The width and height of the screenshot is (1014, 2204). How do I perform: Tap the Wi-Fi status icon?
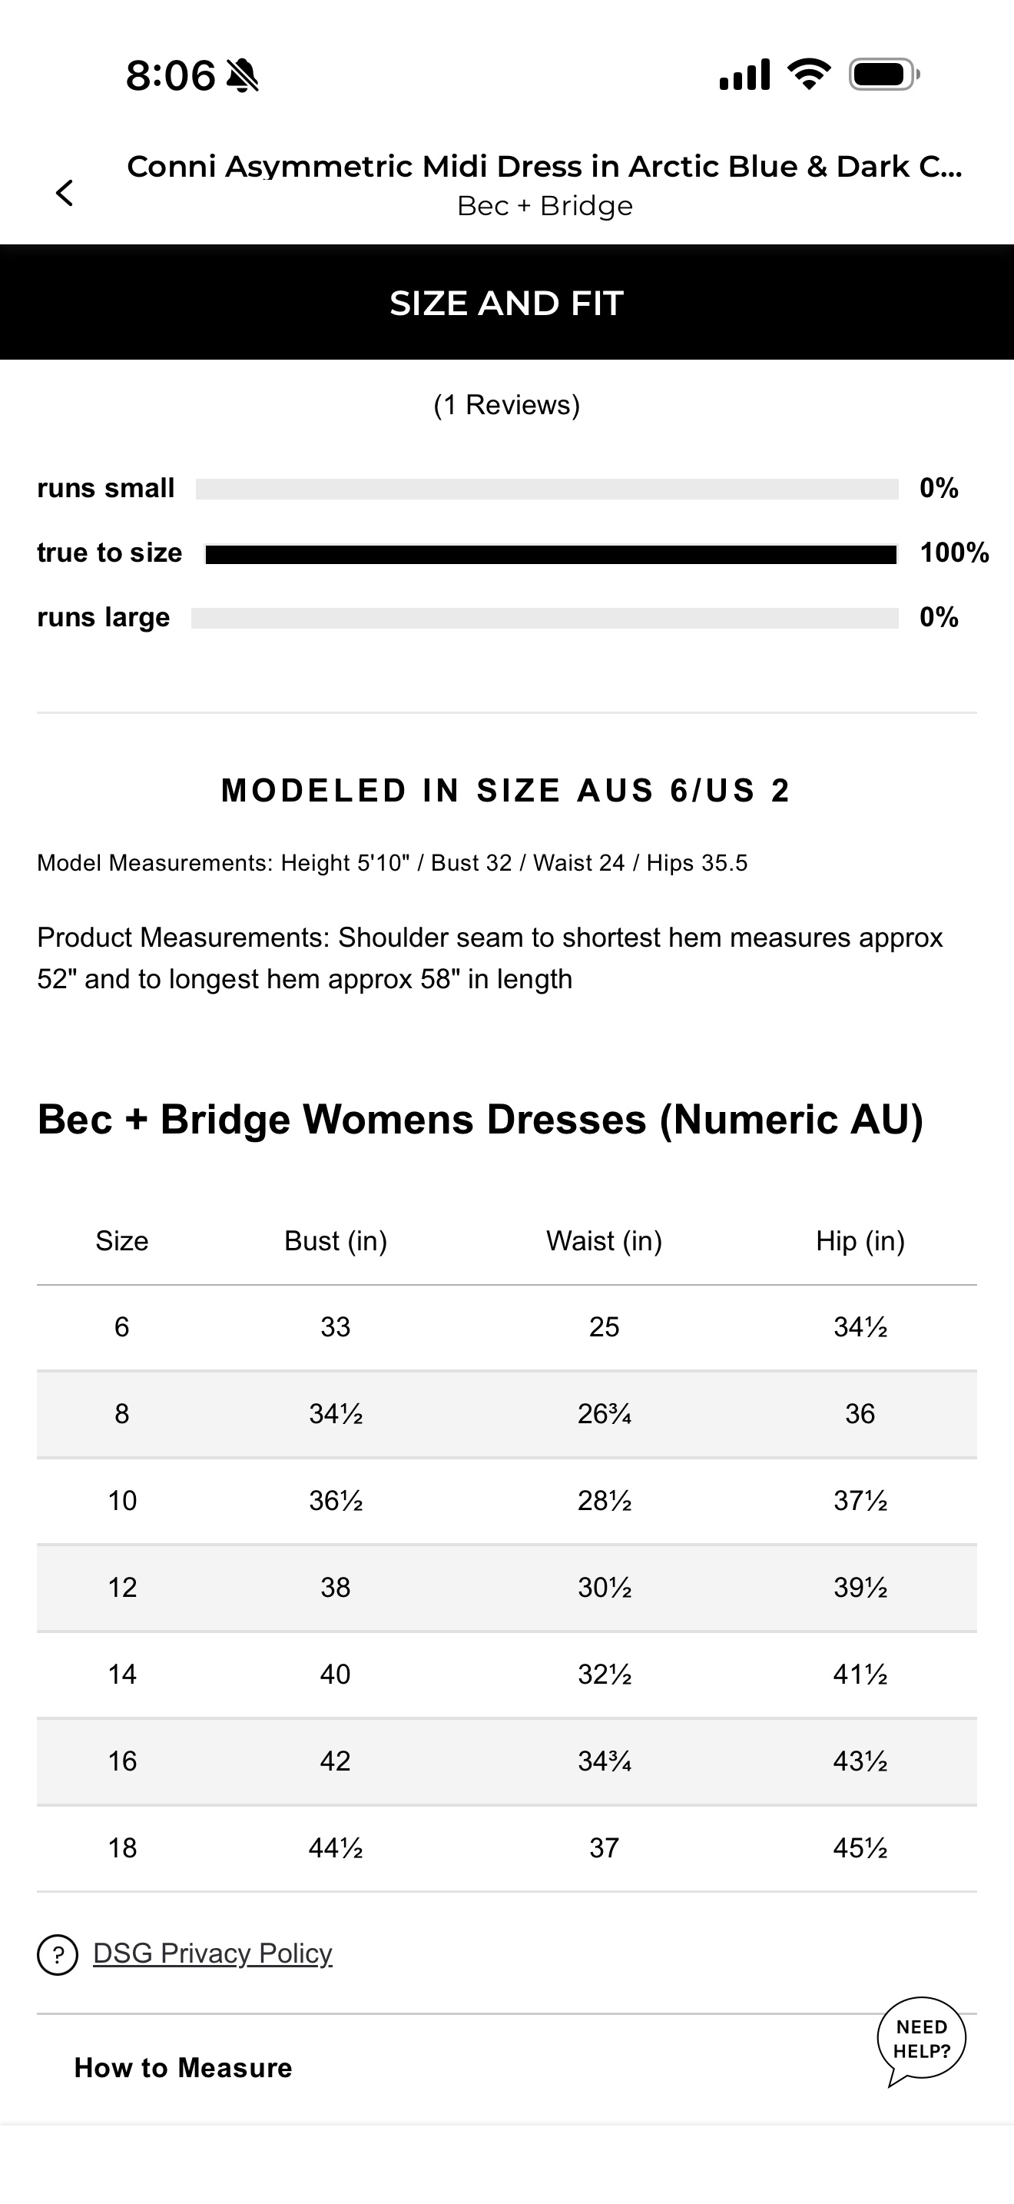809,75
